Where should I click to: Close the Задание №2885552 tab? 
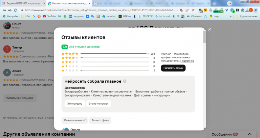coord(44,3)
